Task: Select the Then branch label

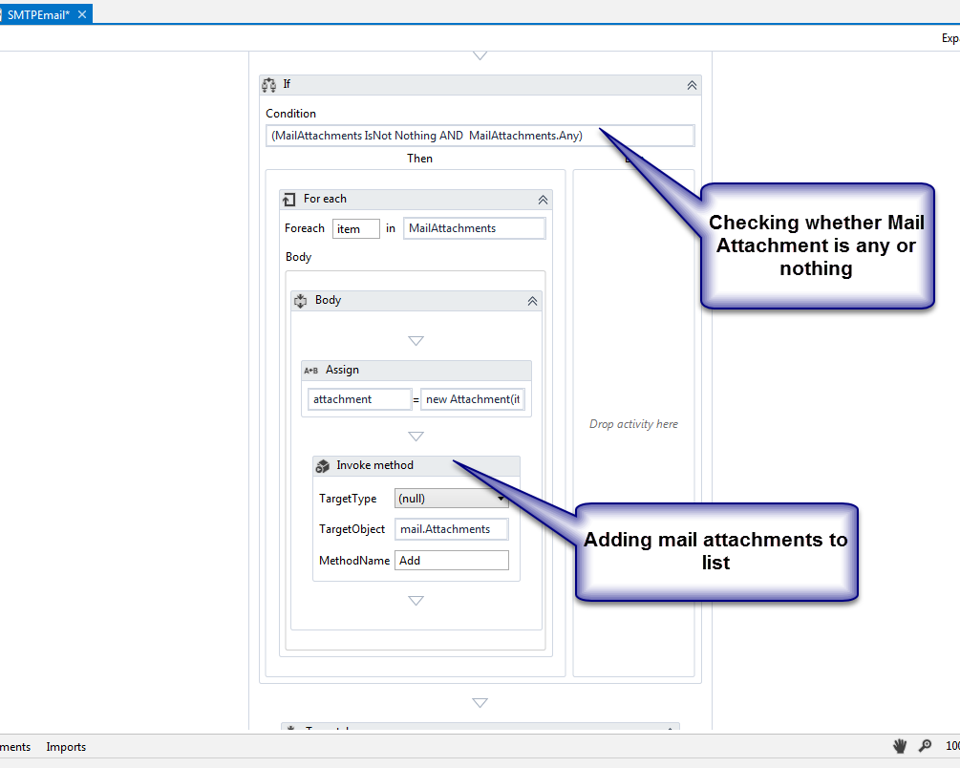Action: [x=420, y=159]
